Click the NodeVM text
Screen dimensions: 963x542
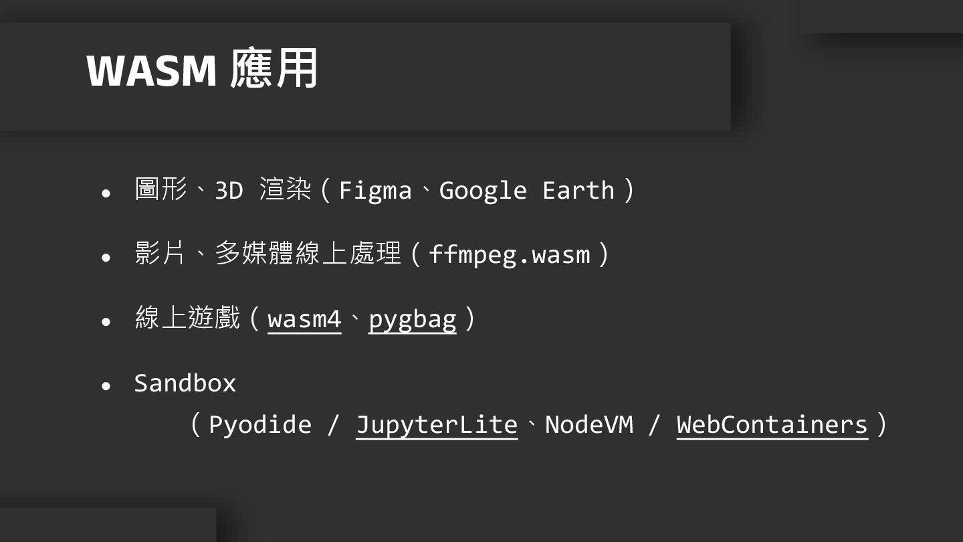(589, 425)
